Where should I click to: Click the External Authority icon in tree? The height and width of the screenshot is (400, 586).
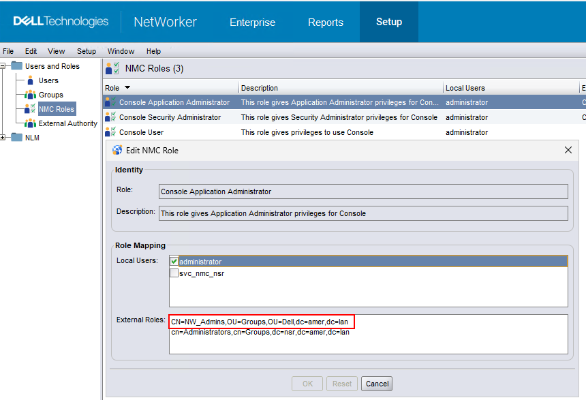point(30,123)
